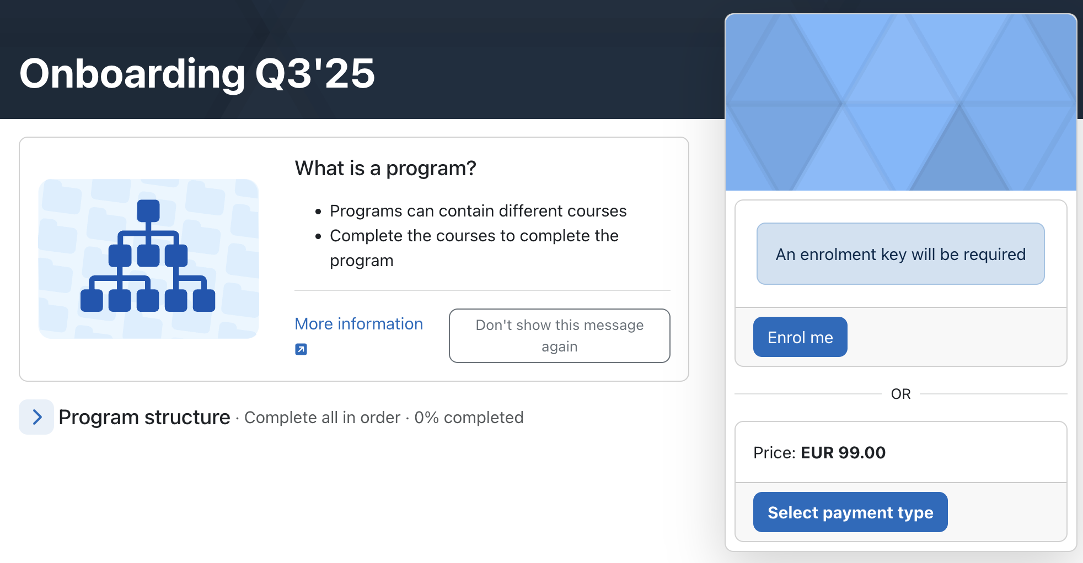Click the What is a program? heading

click(385, 168)
